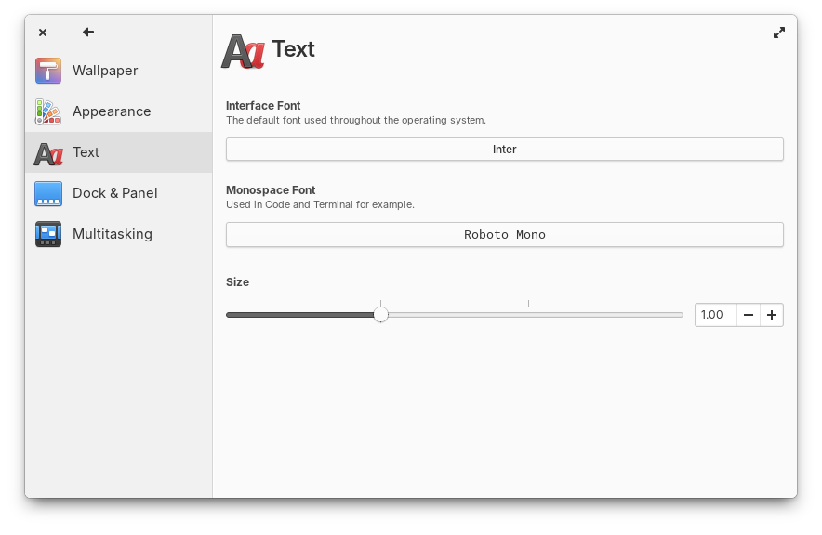Open Multitasking using its workspace icon

47,233
